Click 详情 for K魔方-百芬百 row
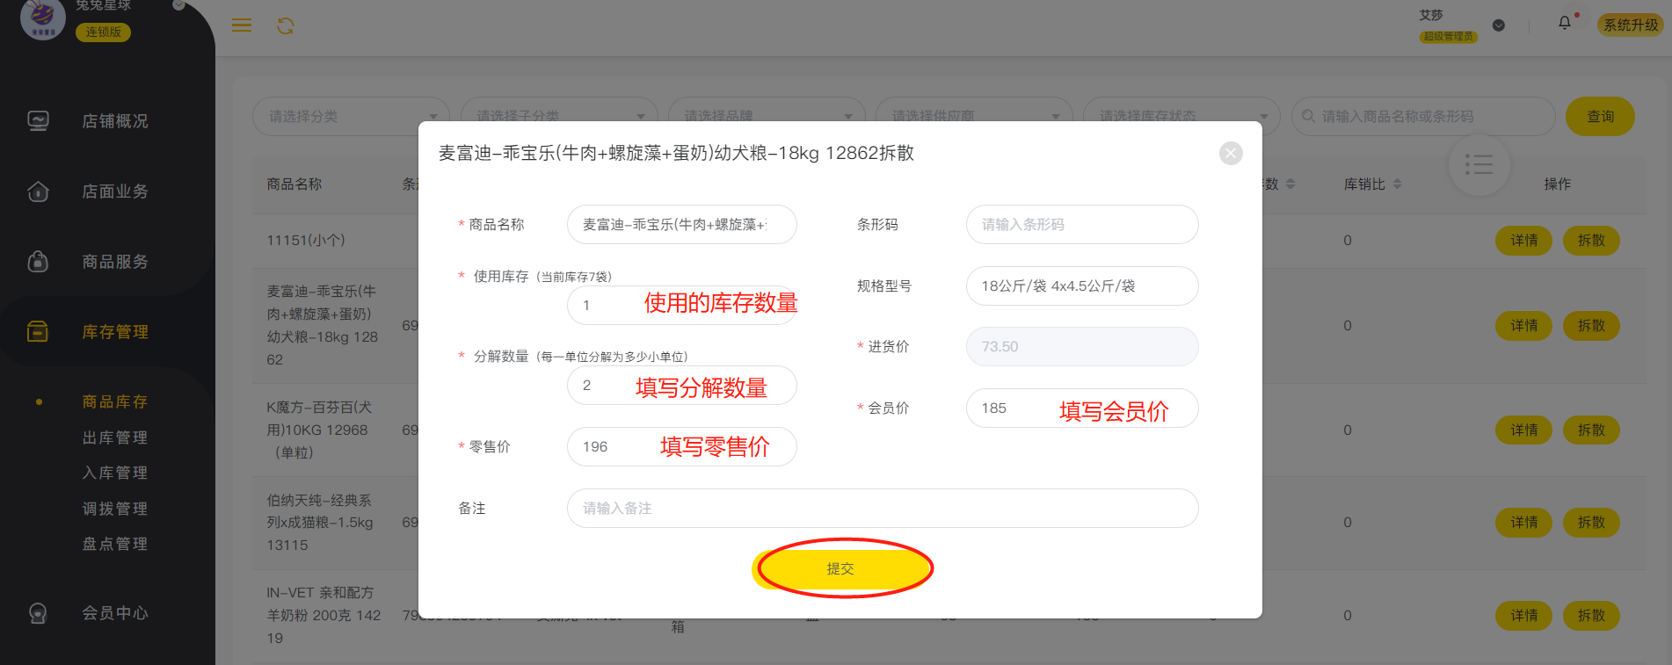 click(1524, 430)
